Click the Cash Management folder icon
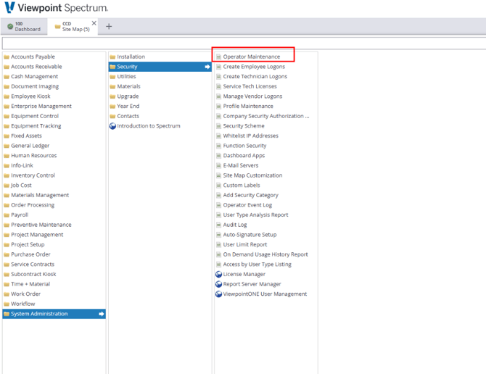Screen dimensions: 486x374 (x=7, y=77)
